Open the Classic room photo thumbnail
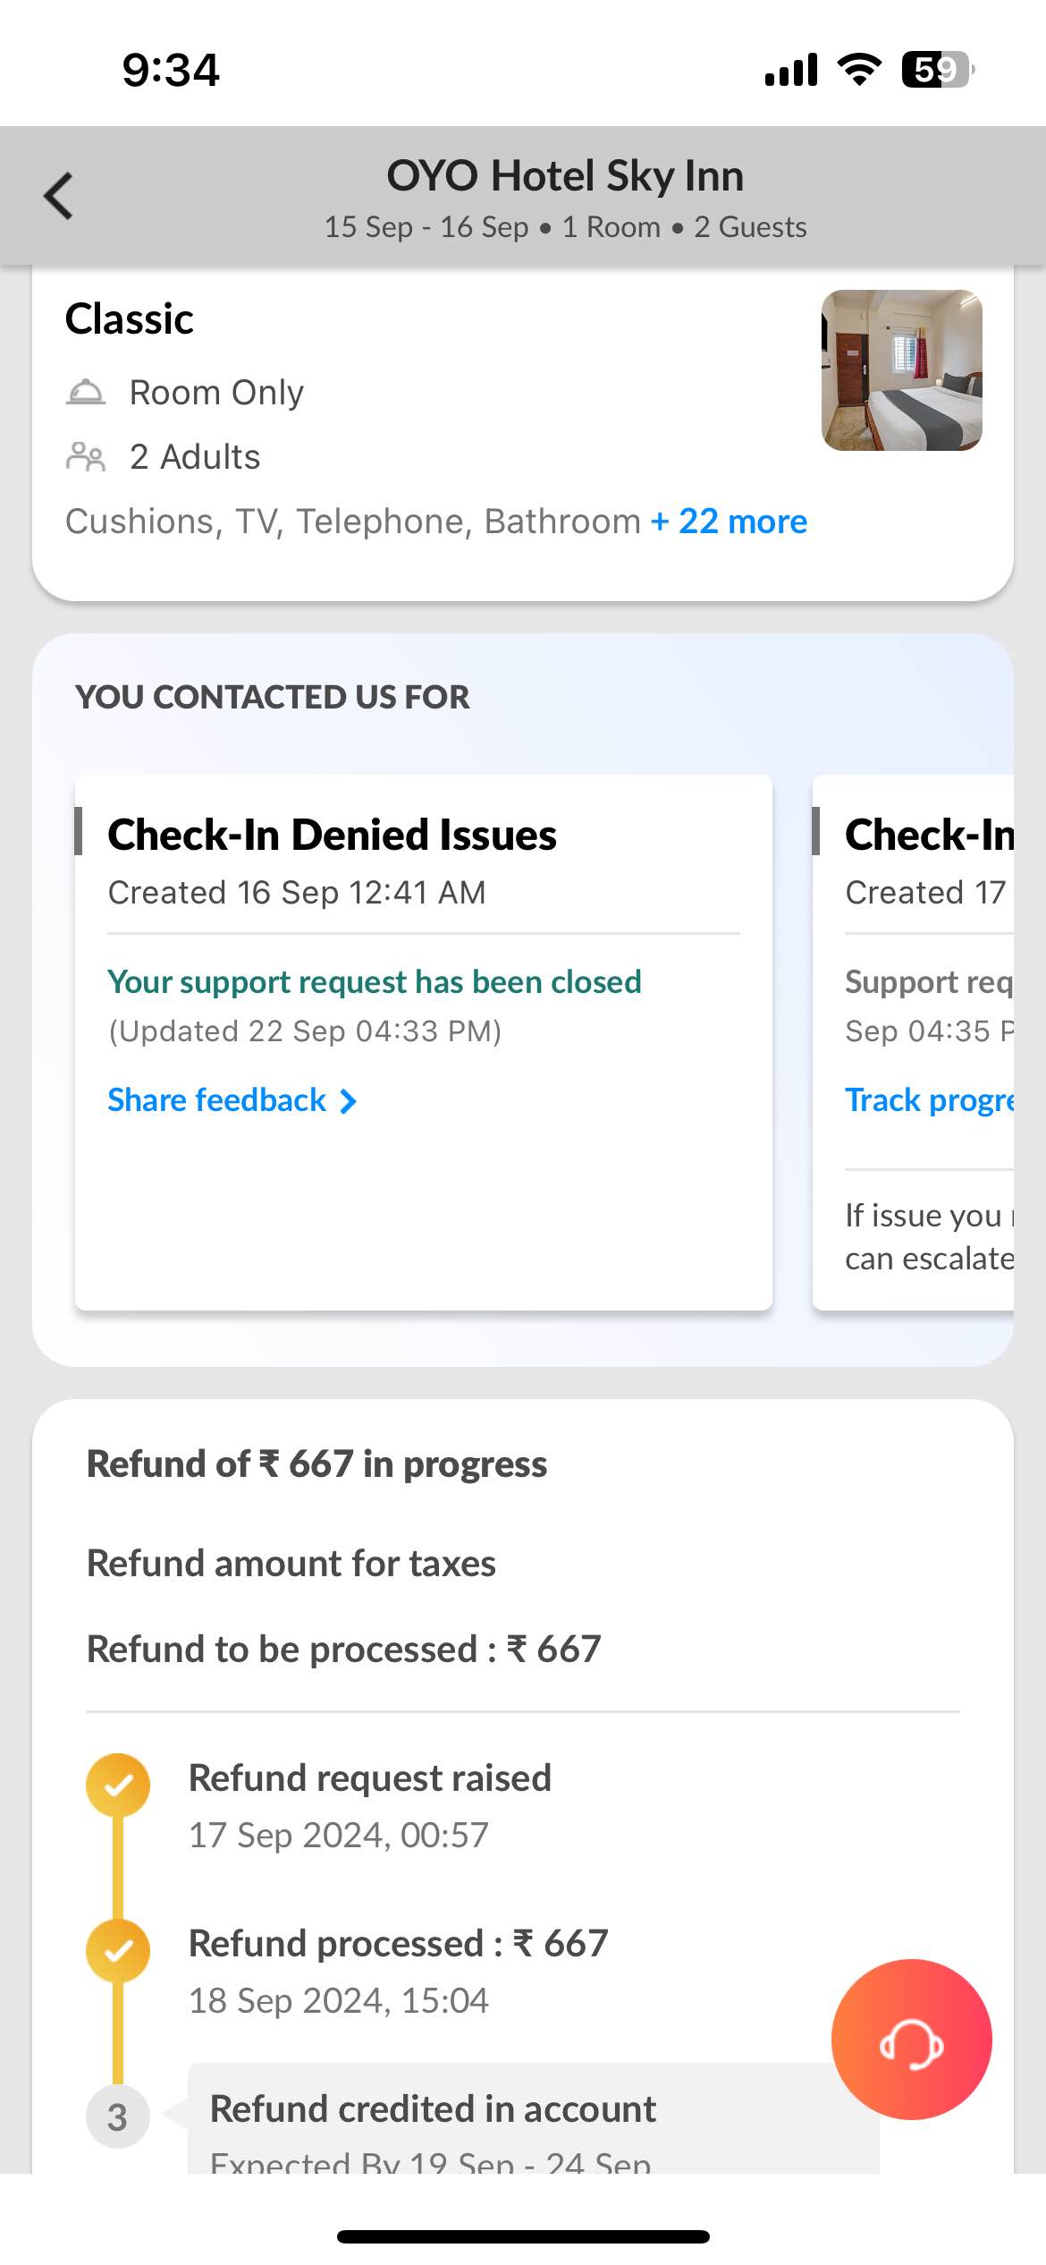The image size is (1046, 2265). [x=902, y=369]
